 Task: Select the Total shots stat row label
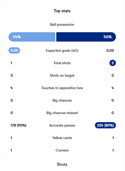tap(62, 63)
